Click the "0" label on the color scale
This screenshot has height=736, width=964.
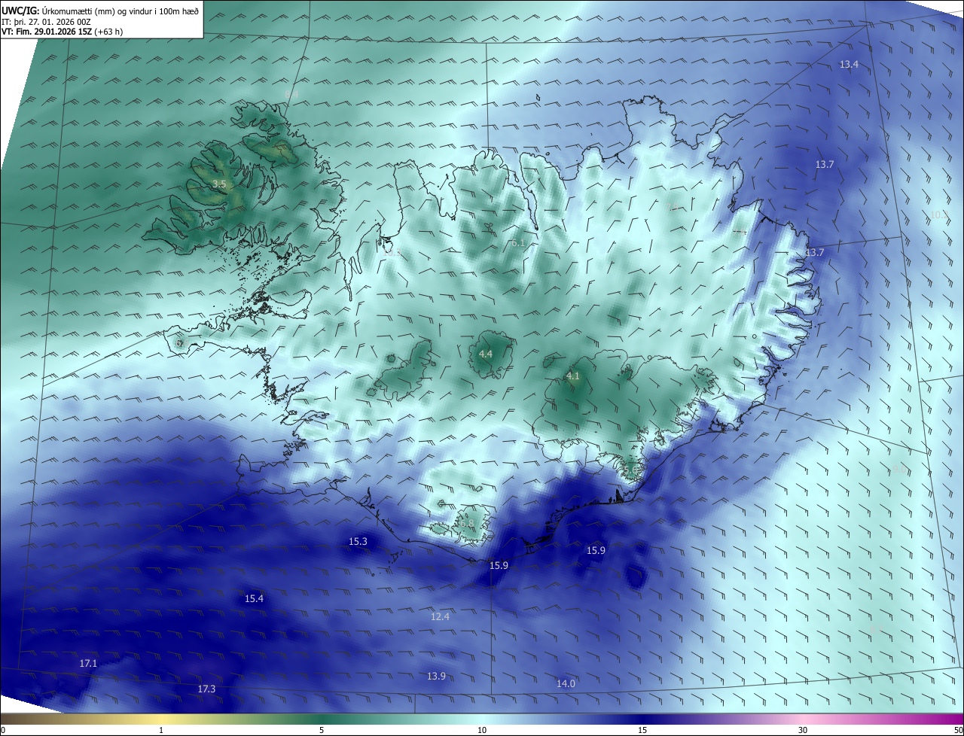coord(3,731)
